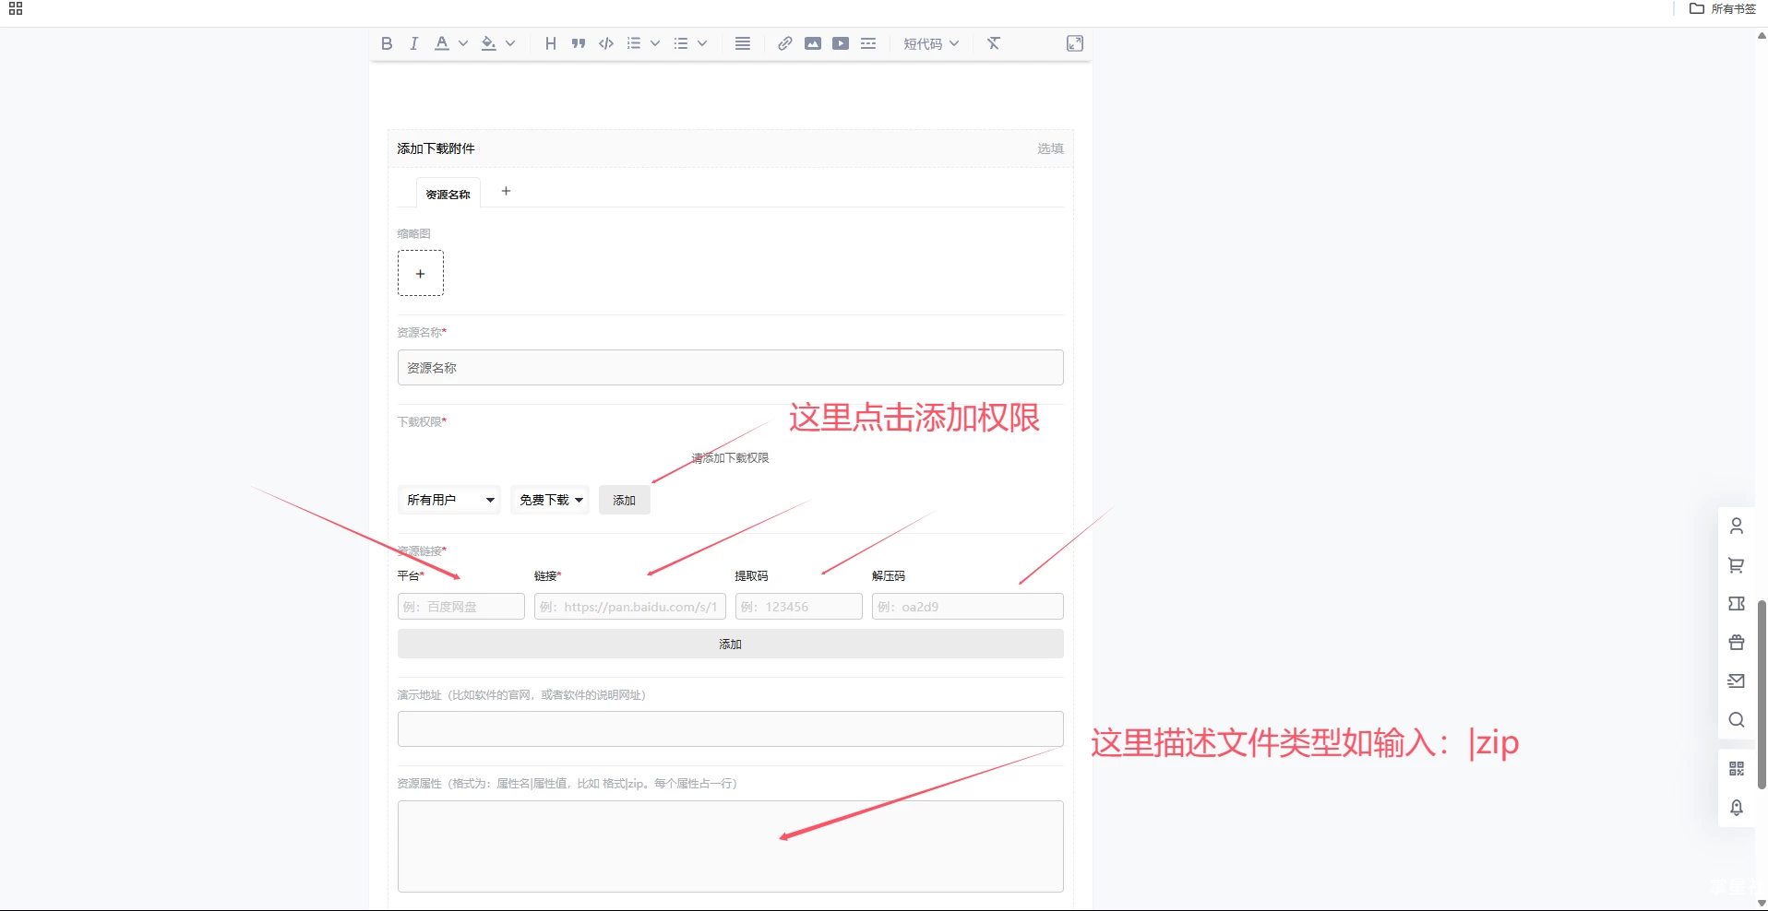
Task: Open the browser apps grid icon
Action: point(16,8)
